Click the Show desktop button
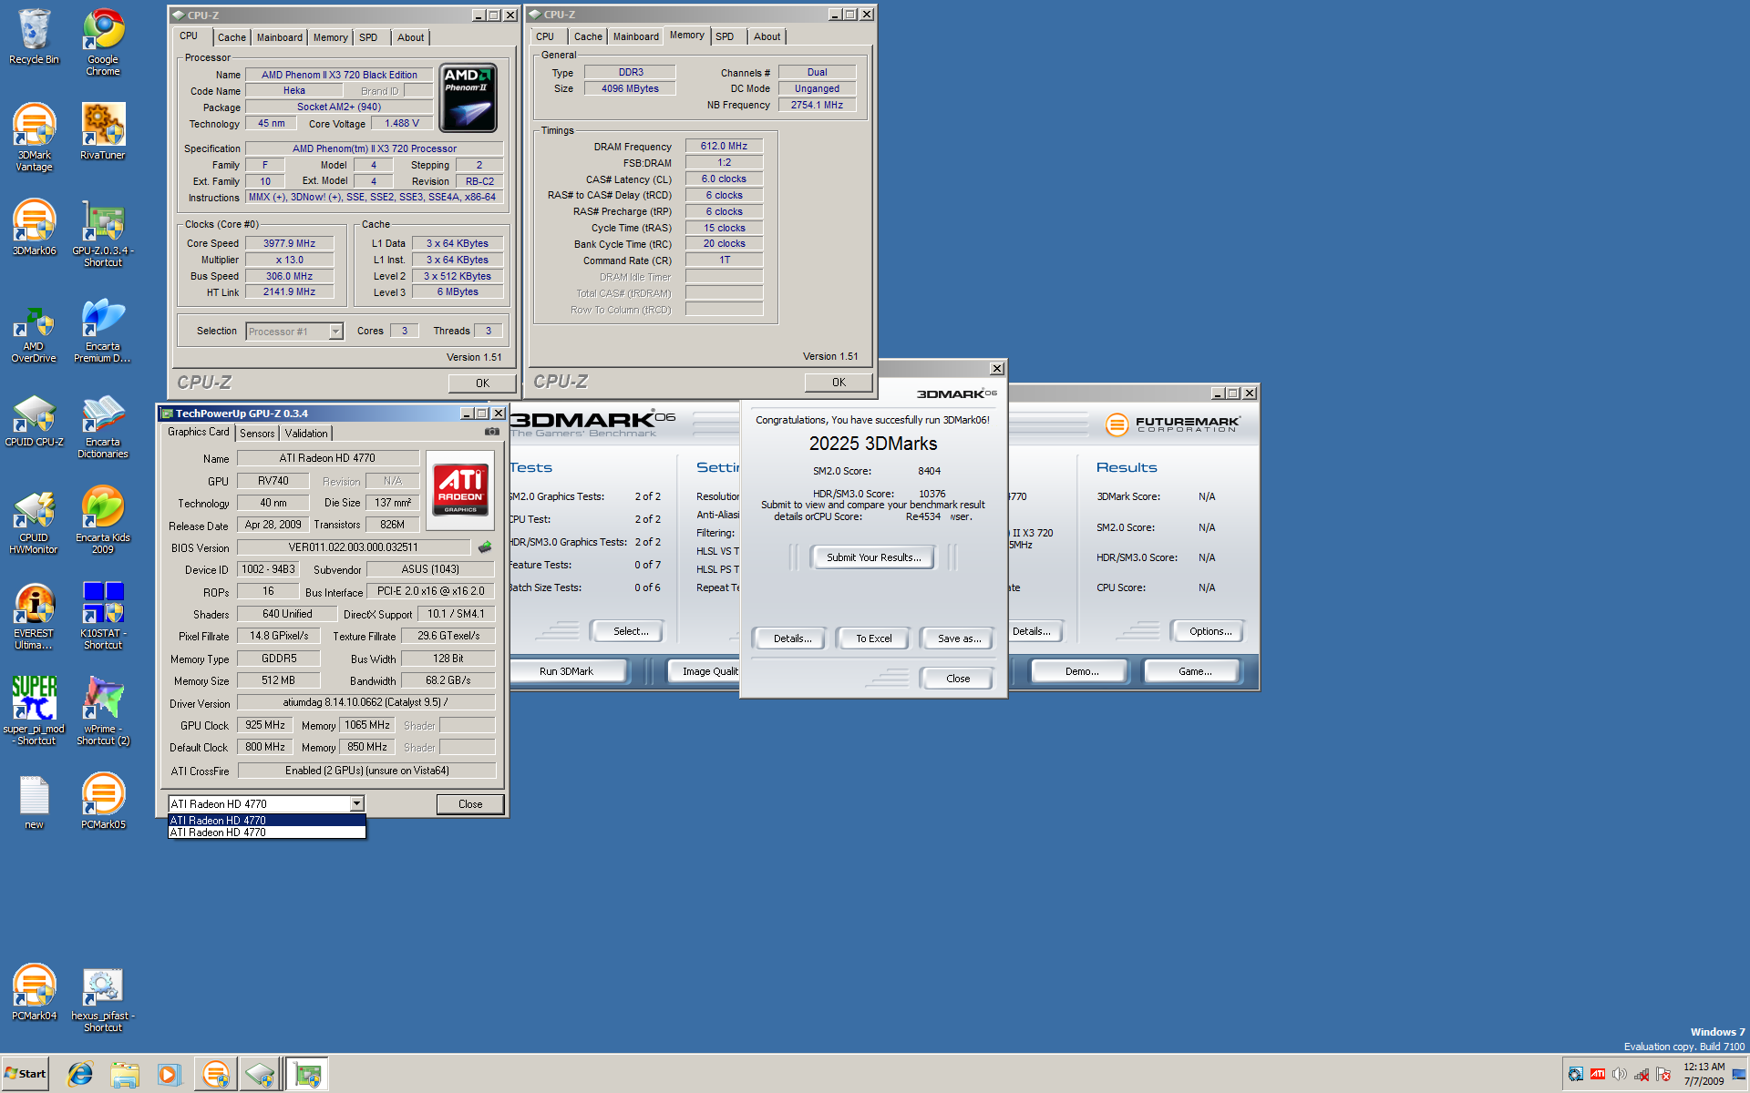 click(x=1739, y=1075)
